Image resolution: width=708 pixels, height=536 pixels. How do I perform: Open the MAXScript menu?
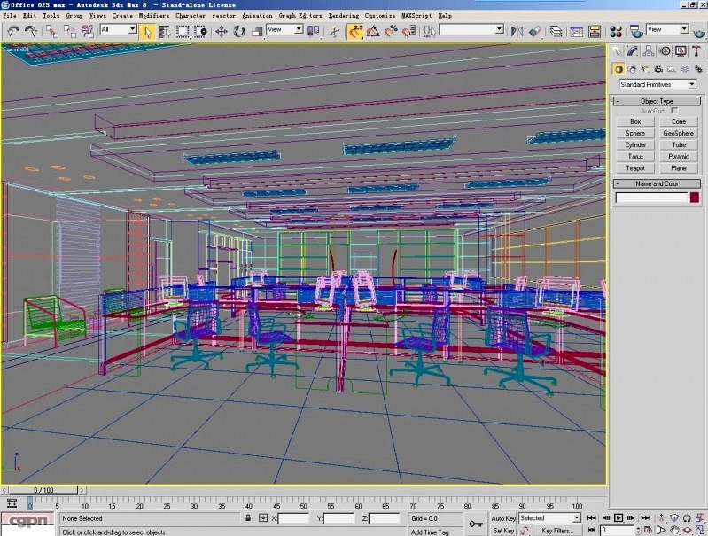(416, 15)
